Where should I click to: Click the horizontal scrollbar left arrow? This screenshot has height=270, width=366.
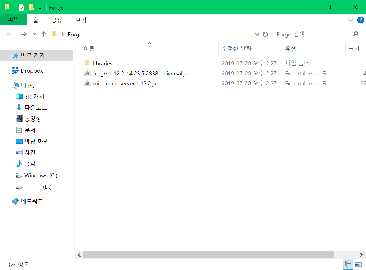(79, 255)
